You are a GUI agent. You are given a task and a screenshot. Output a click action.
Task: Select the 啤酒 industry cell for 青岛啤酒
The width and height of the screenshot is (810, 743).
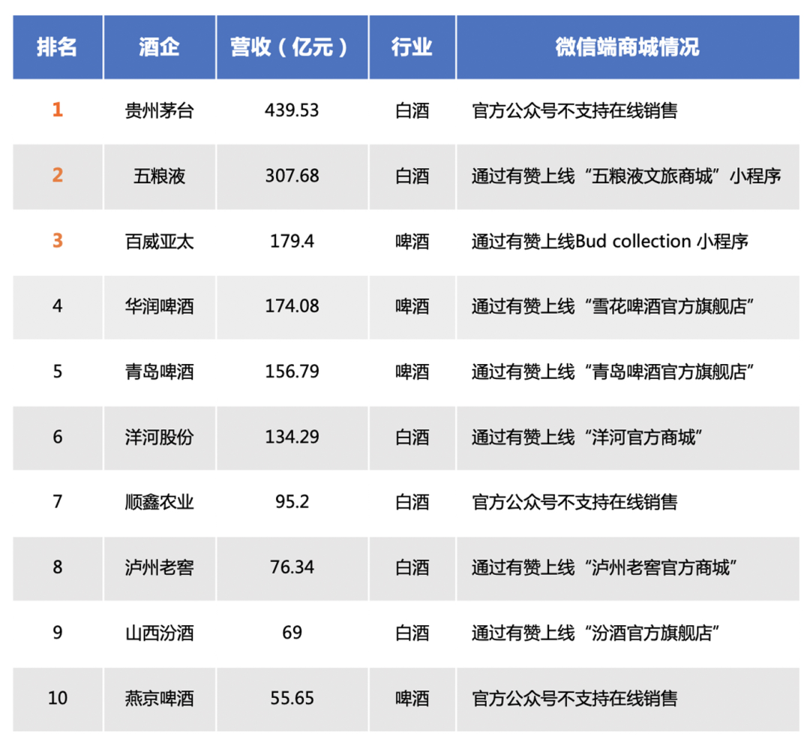click(411, 372)
